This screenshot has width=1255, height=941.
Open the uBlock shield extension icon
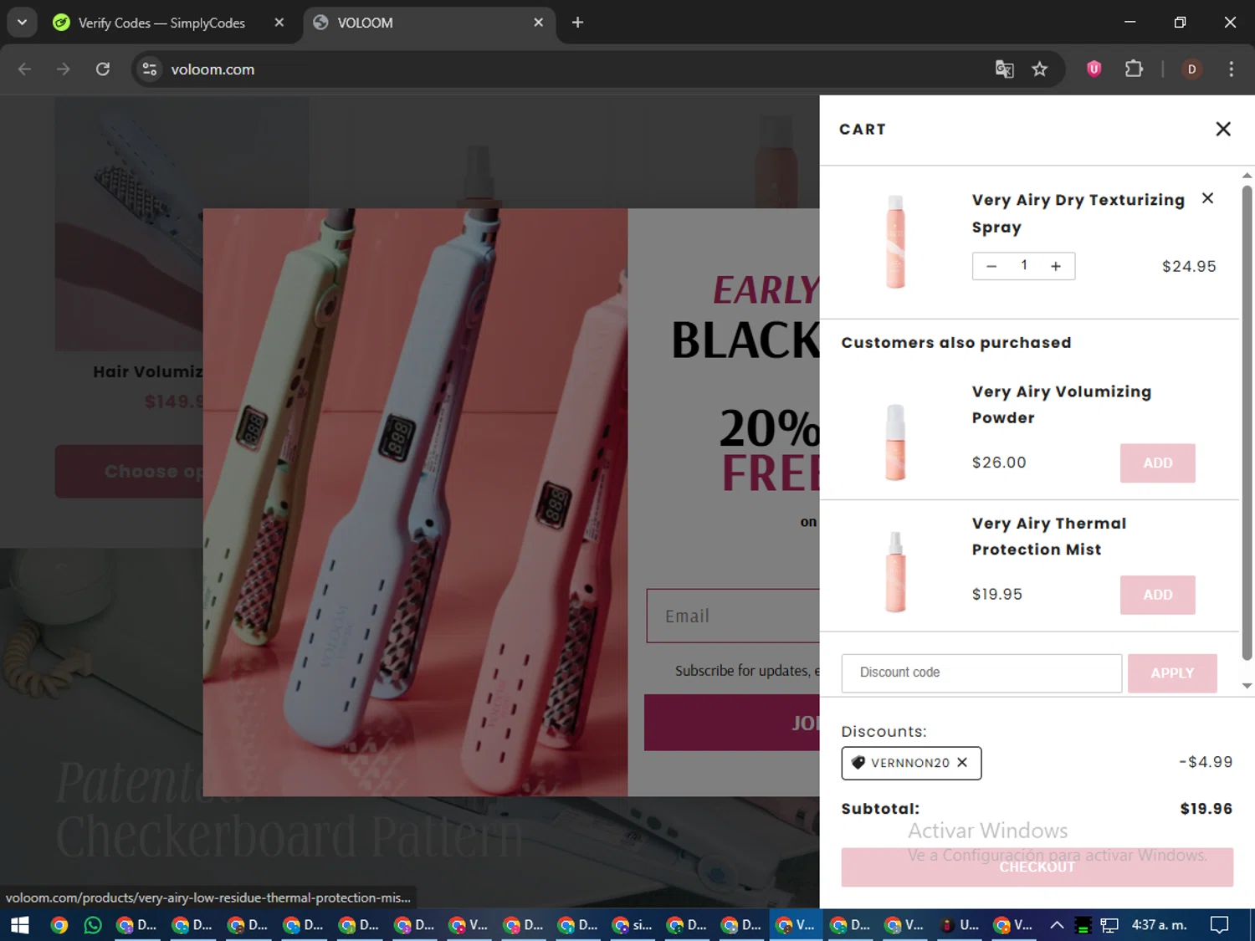click(x=1094, y=69)
